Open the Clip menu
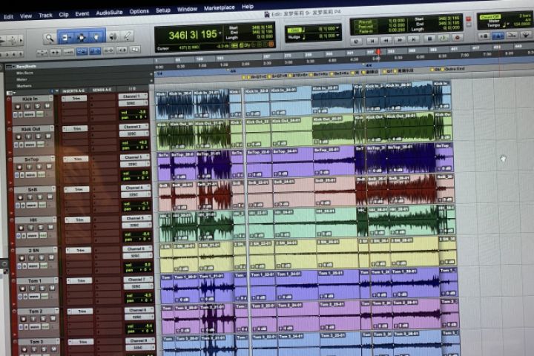Screen dimensions: 534x356 click(x=64, y=15)
